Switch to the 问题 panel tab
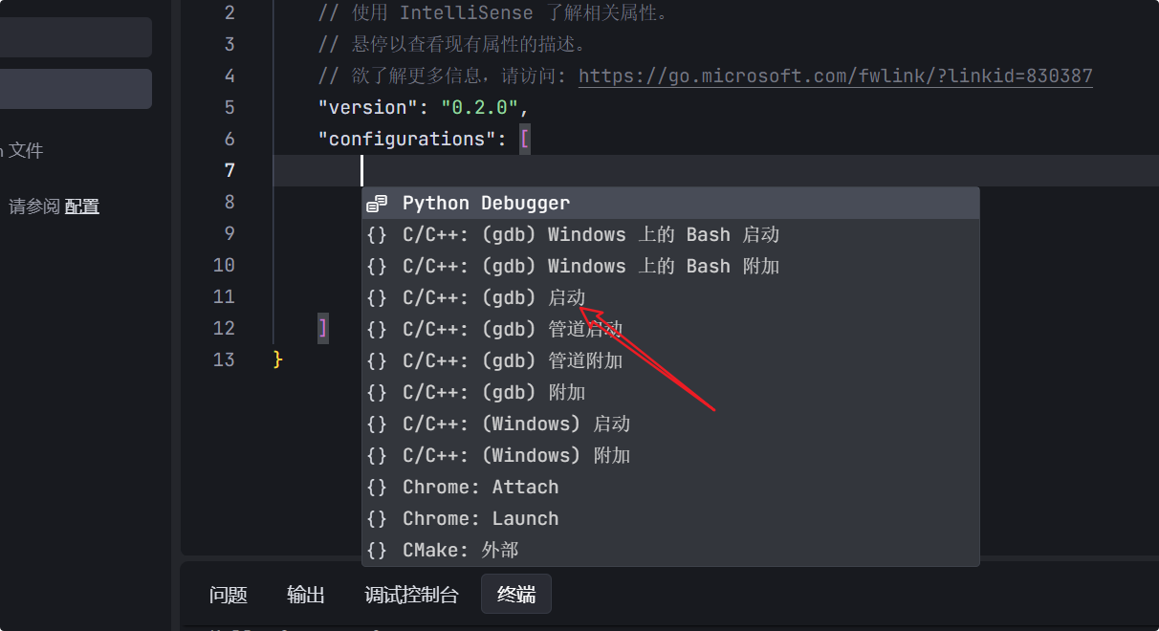The width and height of the screenshot is (1159, 631). [x=229, y=595]
